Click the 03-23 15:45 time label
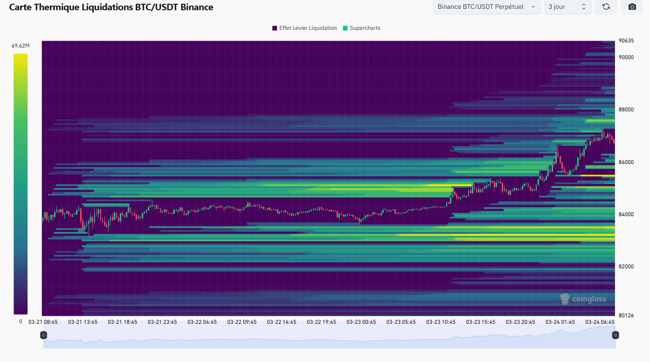This screenshot has height=362, width=650. (481, 322)
